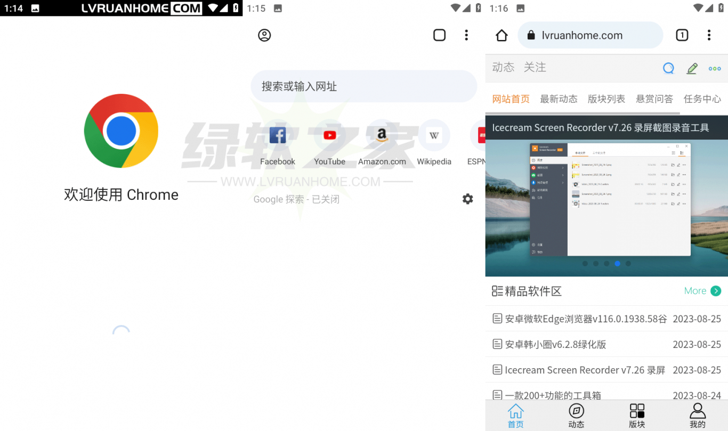Open the Facebook shortcut icon
The image size is (728, 431).
coord(278,135)
